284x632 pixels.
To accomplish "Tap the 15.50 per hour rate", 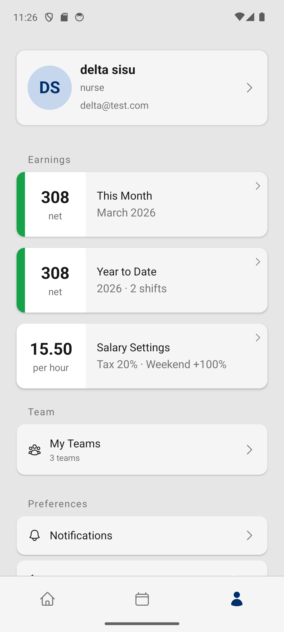I will 51,356.
